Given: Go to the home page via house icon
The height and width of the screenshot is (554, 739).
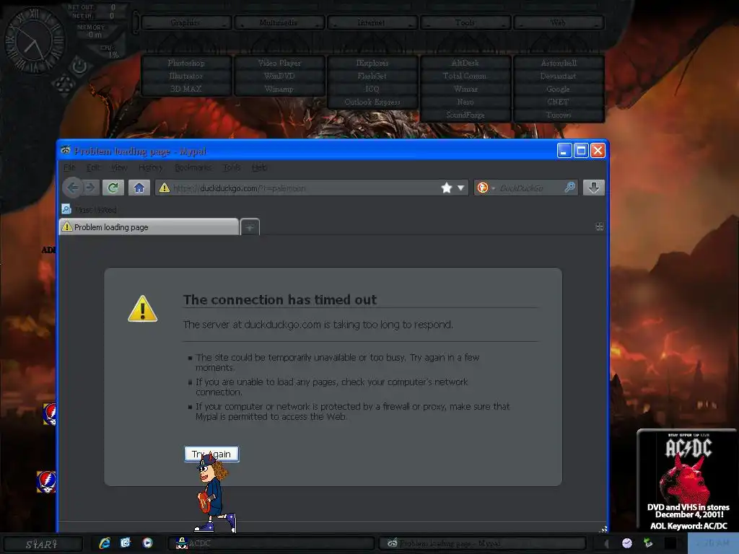Looking at the screenshot, I should 139,188.
